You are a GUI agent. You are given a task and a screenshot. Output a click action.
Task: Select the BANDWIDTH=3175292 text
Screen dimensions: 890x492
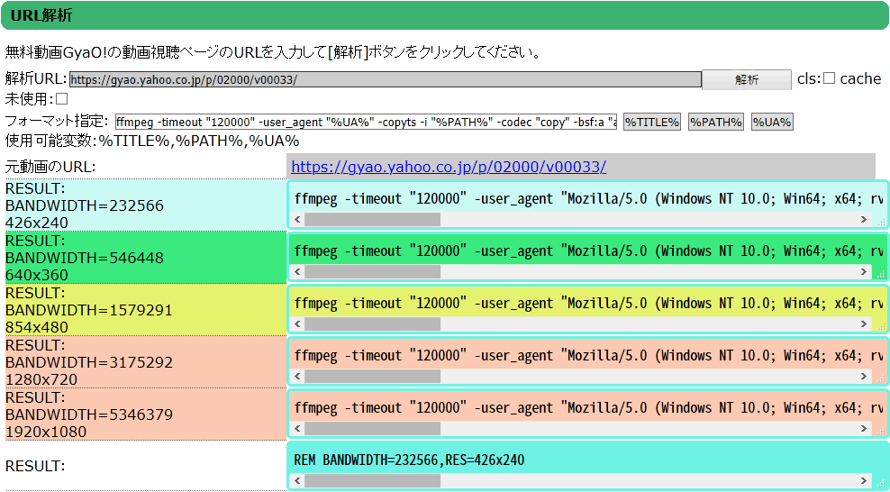coord(89,362)
